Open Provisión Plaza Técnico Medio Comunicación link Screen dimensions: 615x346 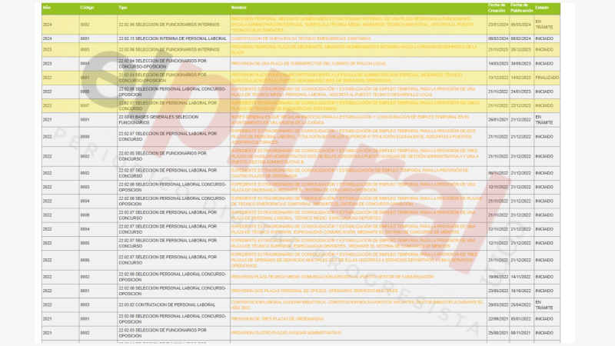point(332,276)
